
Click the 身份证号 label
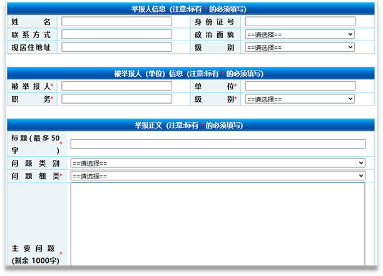click(214, 22)
